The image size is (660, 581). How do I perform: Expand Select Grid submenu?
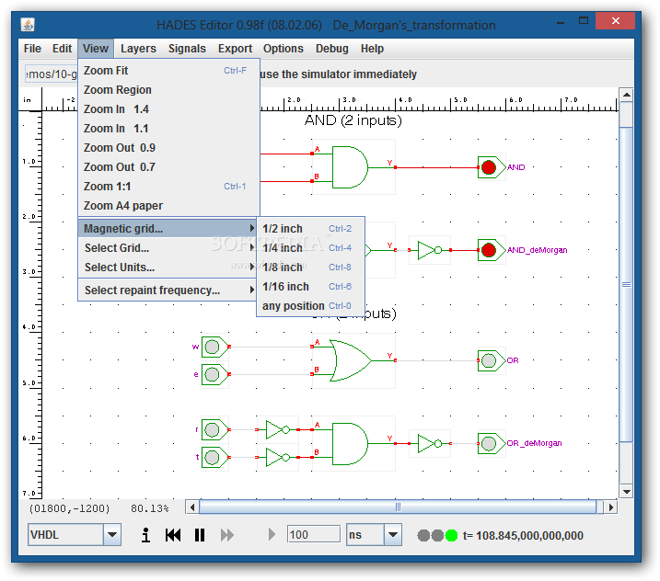coord(168,247)
